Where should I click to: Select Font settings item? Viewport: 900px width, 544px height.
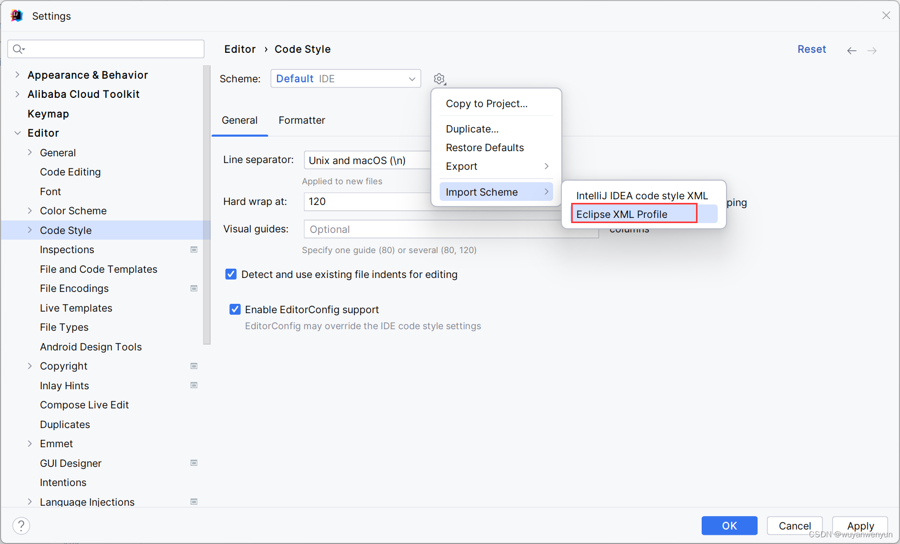pyautogui.click(x=50, y=192)
